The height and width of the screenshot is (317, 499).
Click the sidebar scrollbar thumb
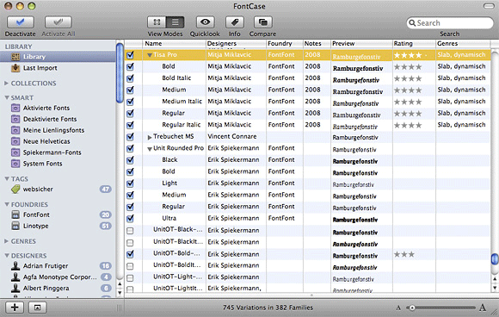point(120,73)
